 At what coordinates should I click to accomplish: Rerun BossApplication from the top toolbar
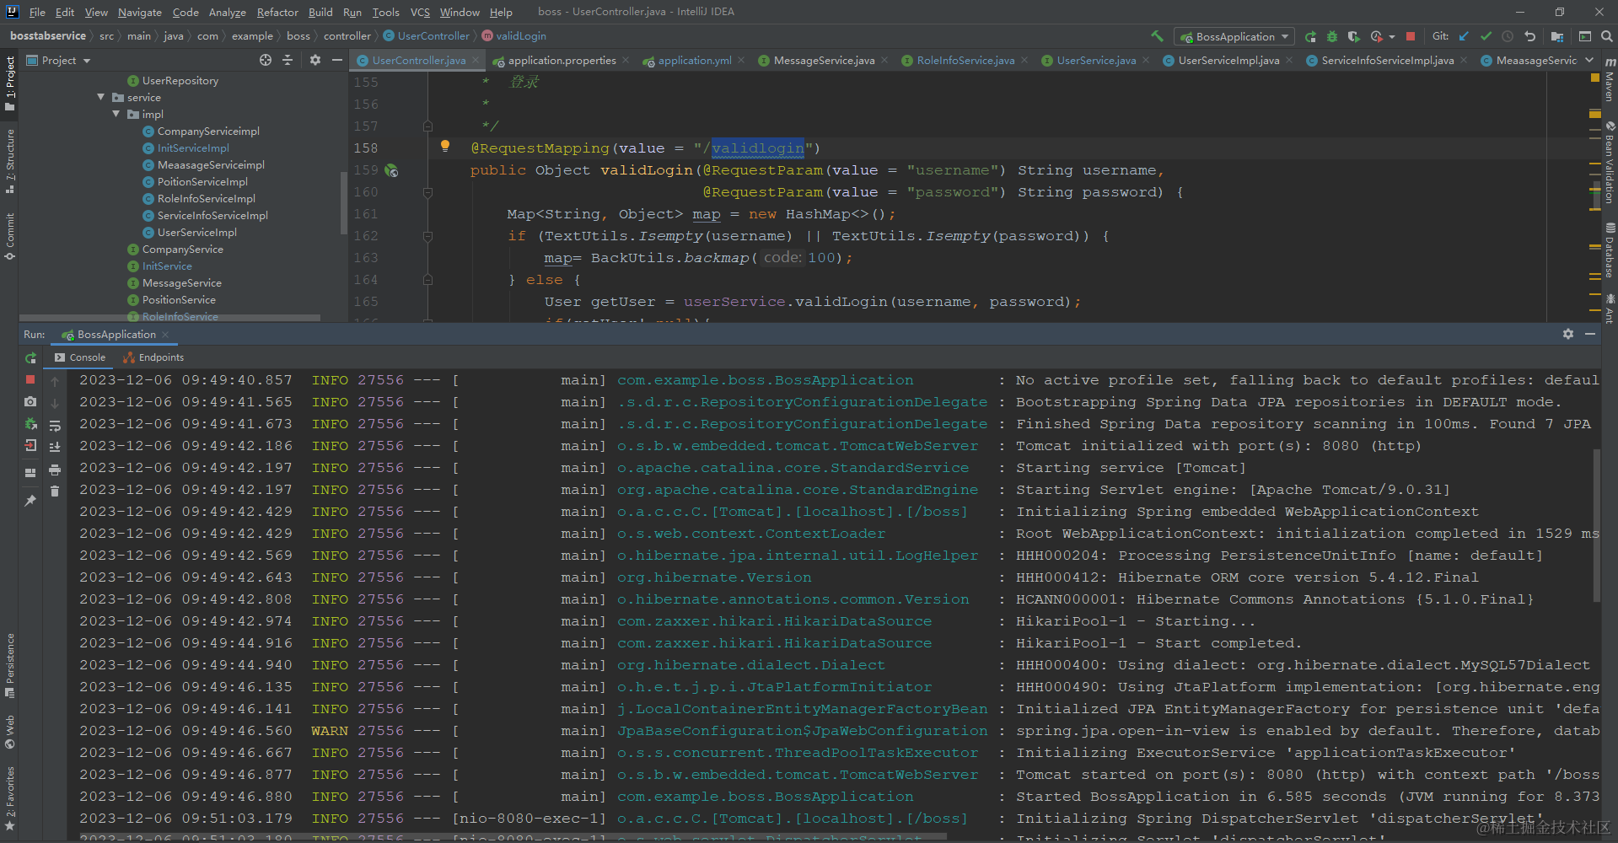[x=1310, y=36]
